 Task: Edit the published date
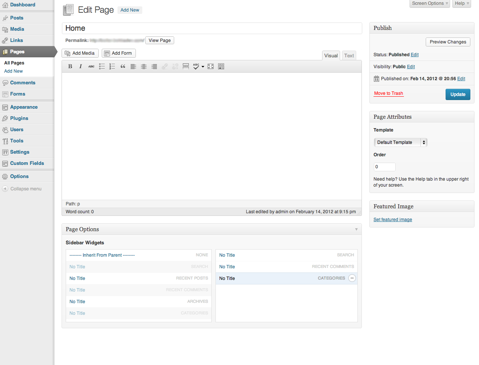[x=461, y=79]
